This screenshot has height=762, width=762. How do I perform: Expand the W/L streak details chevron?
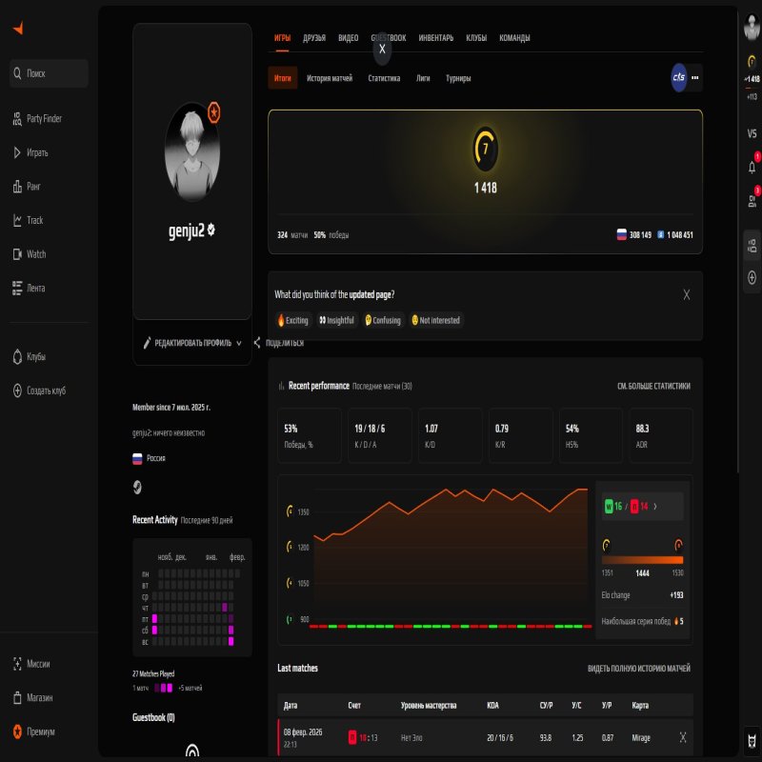tap(655, 506)
